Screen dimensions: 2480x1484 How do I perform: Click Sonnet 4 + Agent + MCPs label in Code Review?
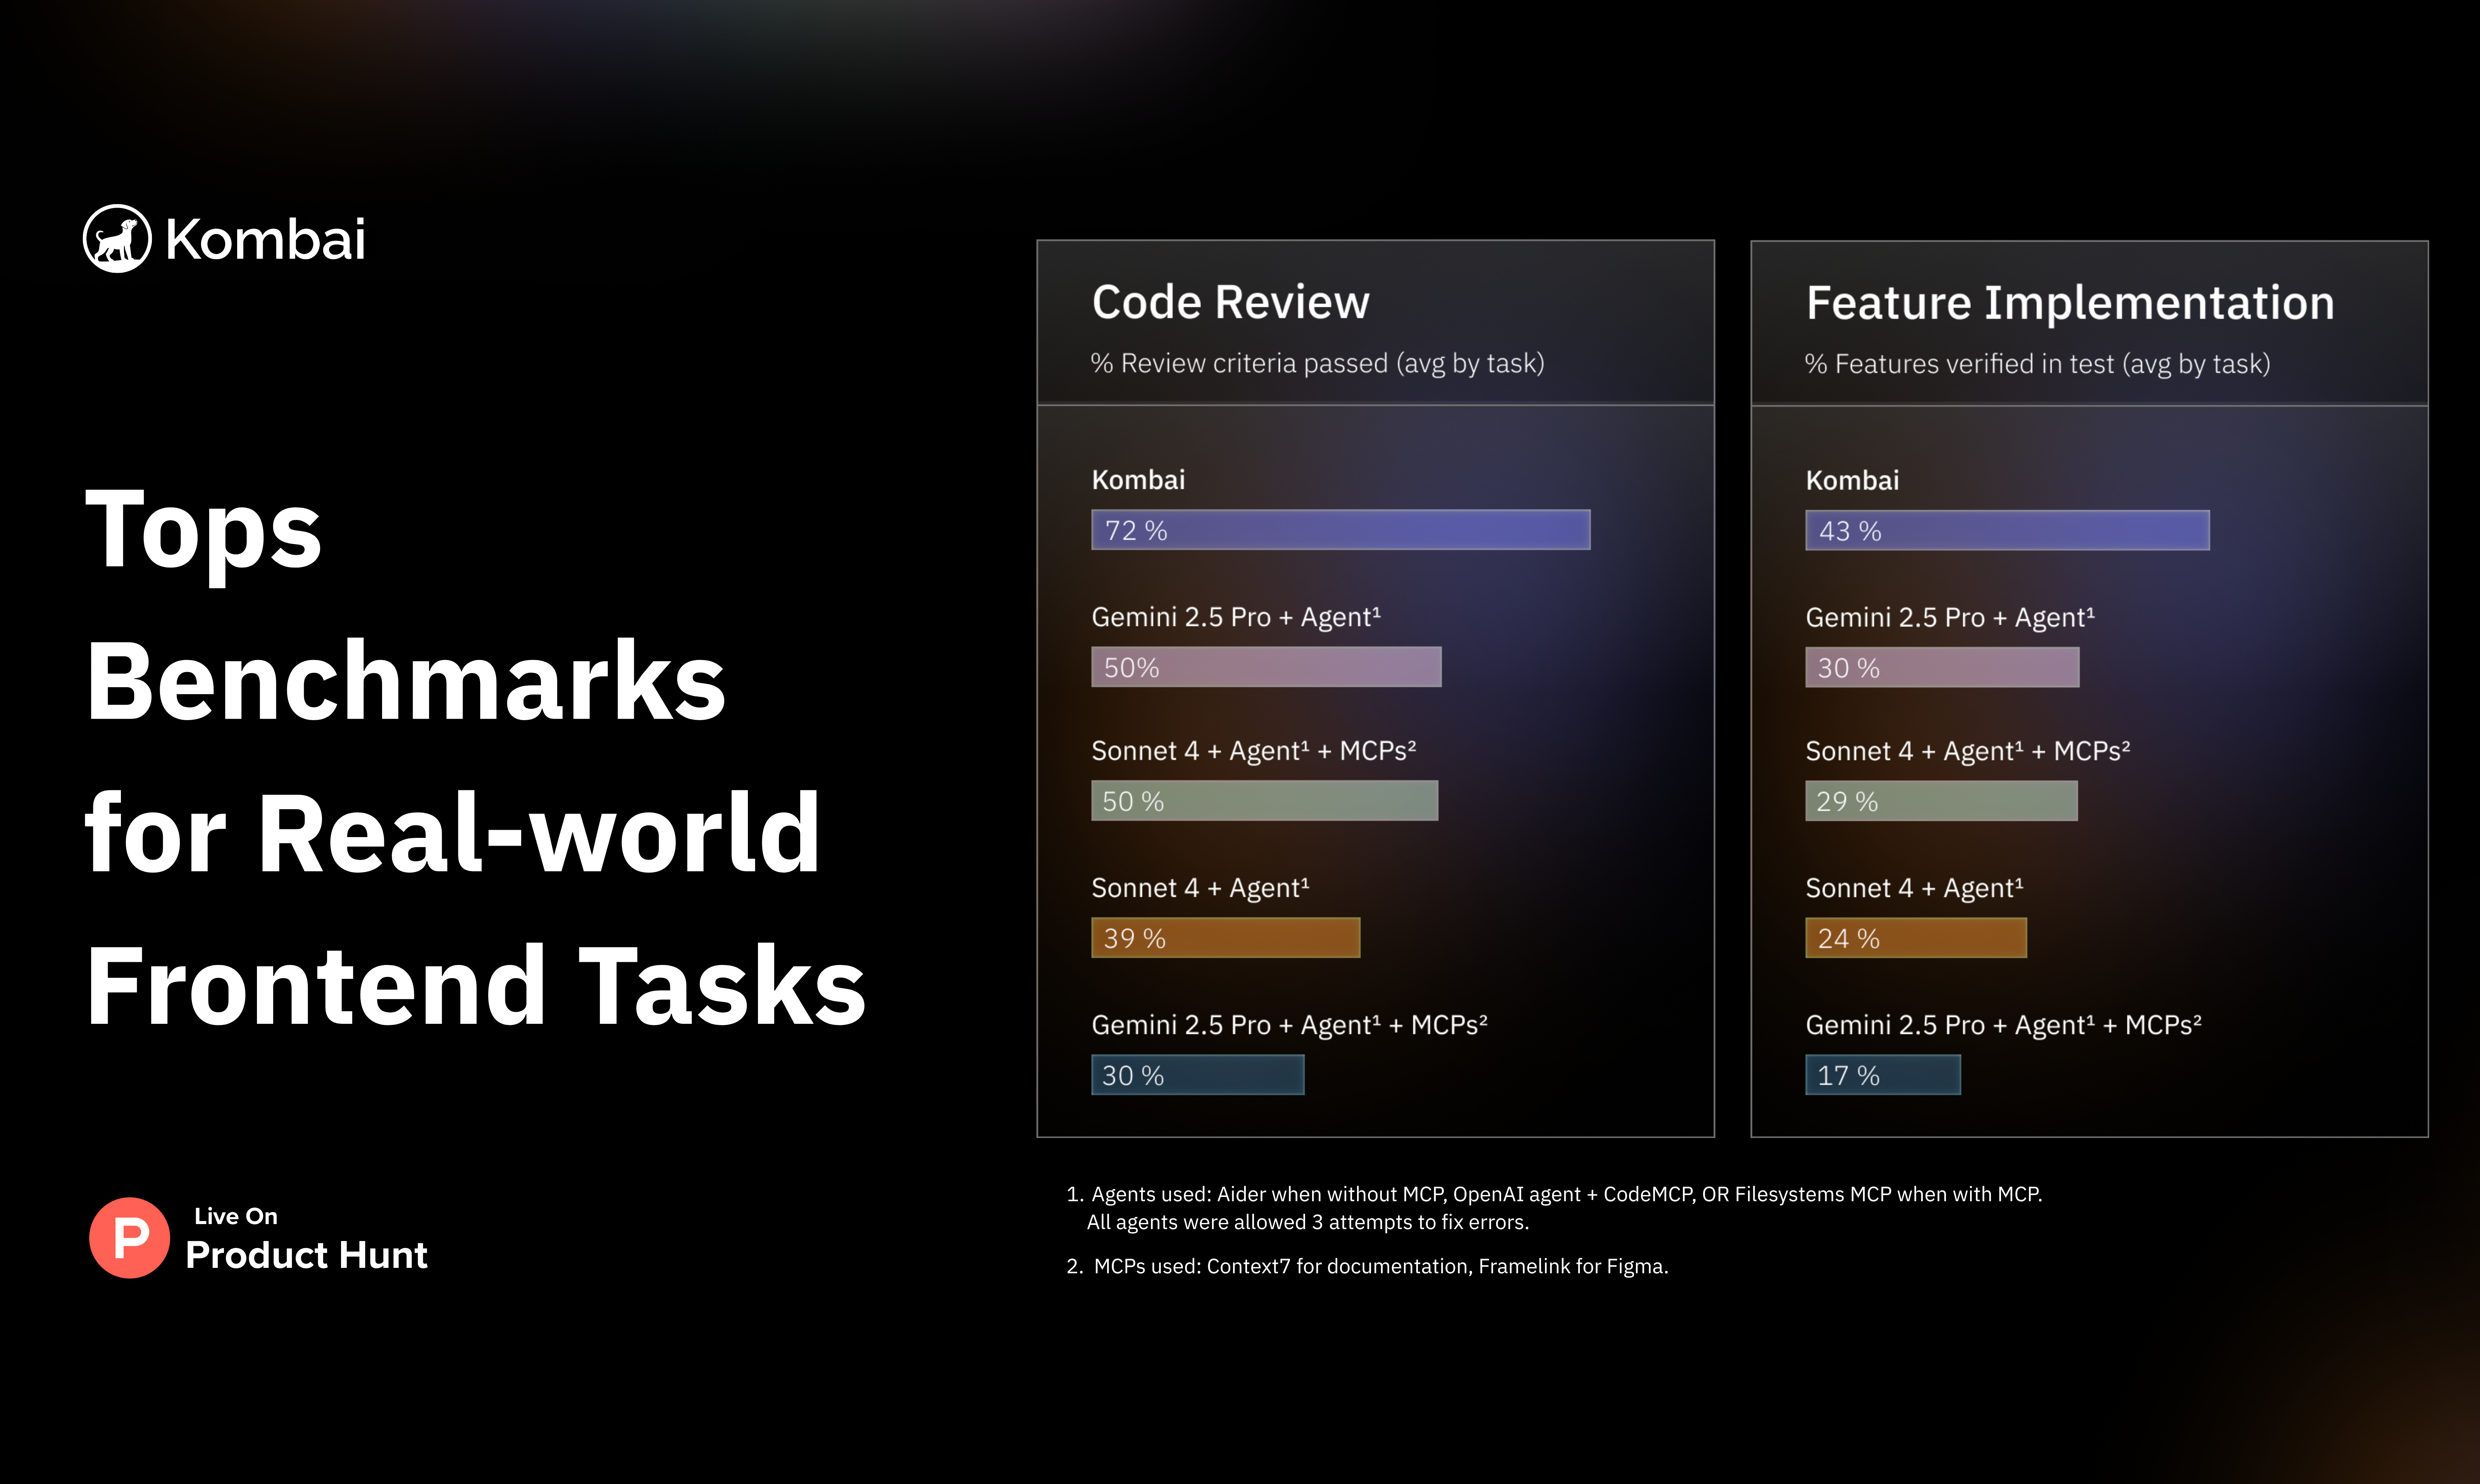click(1254, 751)
